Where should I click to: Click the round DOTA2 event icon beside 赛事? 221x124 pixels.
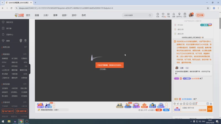pyautogui.click(x=25, y=41)
